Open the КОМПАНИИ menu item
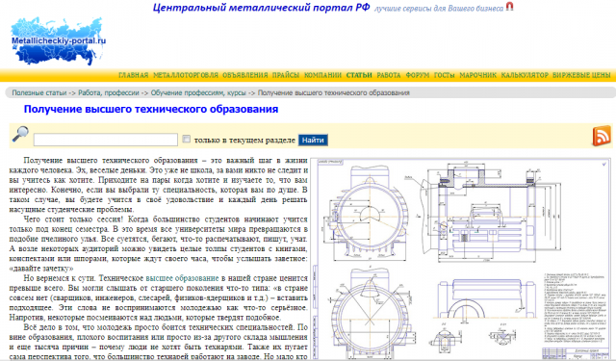 click(322, 75)
